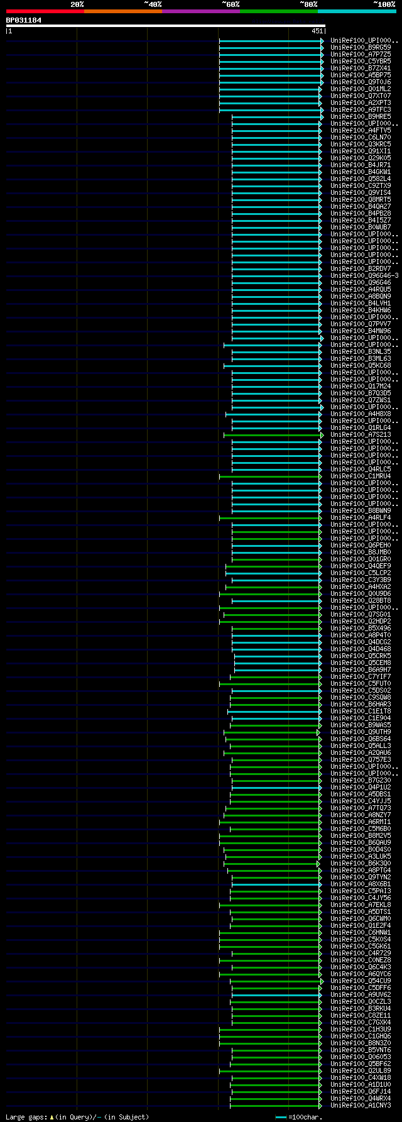
Task: Choose hit UniRef100_C7YIF7
Action: point(361,676)
